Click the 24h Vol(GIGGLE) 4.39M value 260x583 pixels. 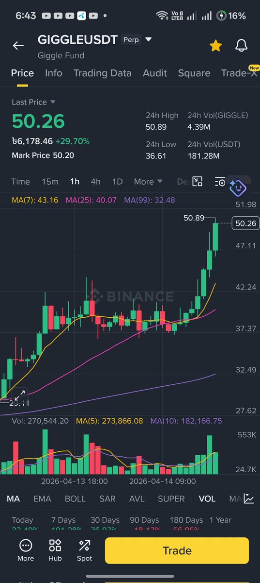(x=199, y=127)
